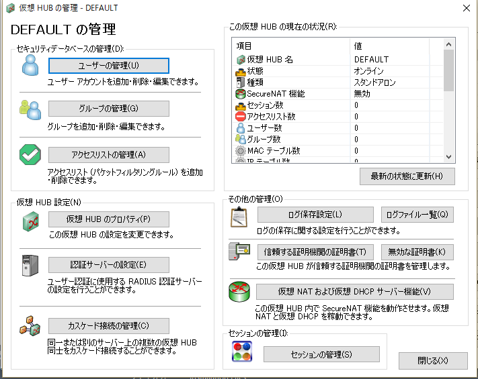
Task: Click the green checkmark access list icon
Action: coord(31,155)
